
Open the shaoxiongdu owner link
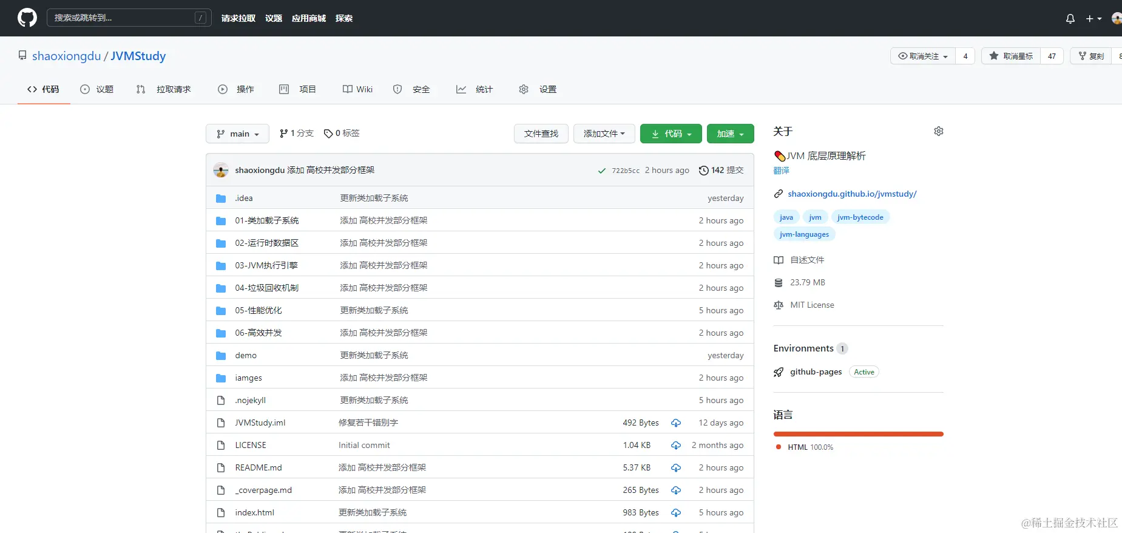pos(67,56)
